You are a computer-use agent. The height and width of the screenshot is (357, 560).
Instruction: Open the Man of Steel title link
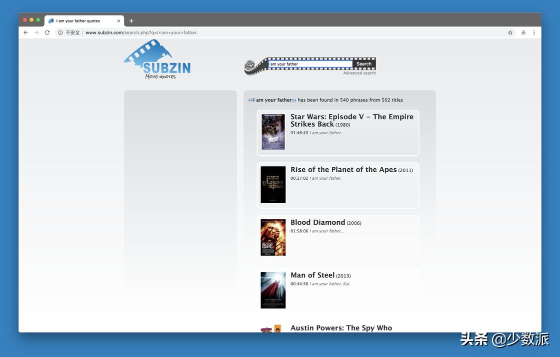(x=312, y=275)
